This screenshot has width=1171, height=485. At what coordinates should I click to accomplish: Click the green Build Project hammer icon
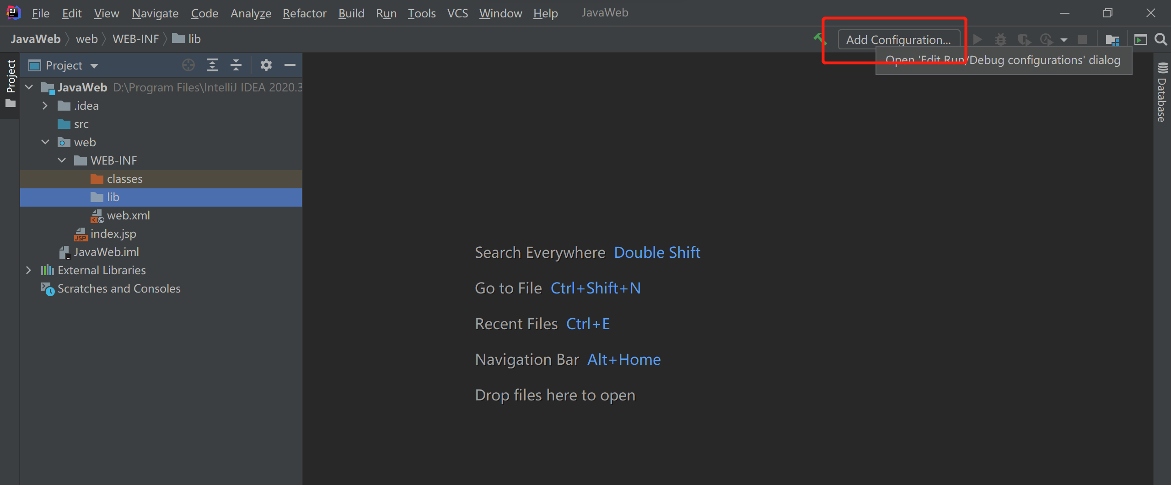[x=819, y=38]
